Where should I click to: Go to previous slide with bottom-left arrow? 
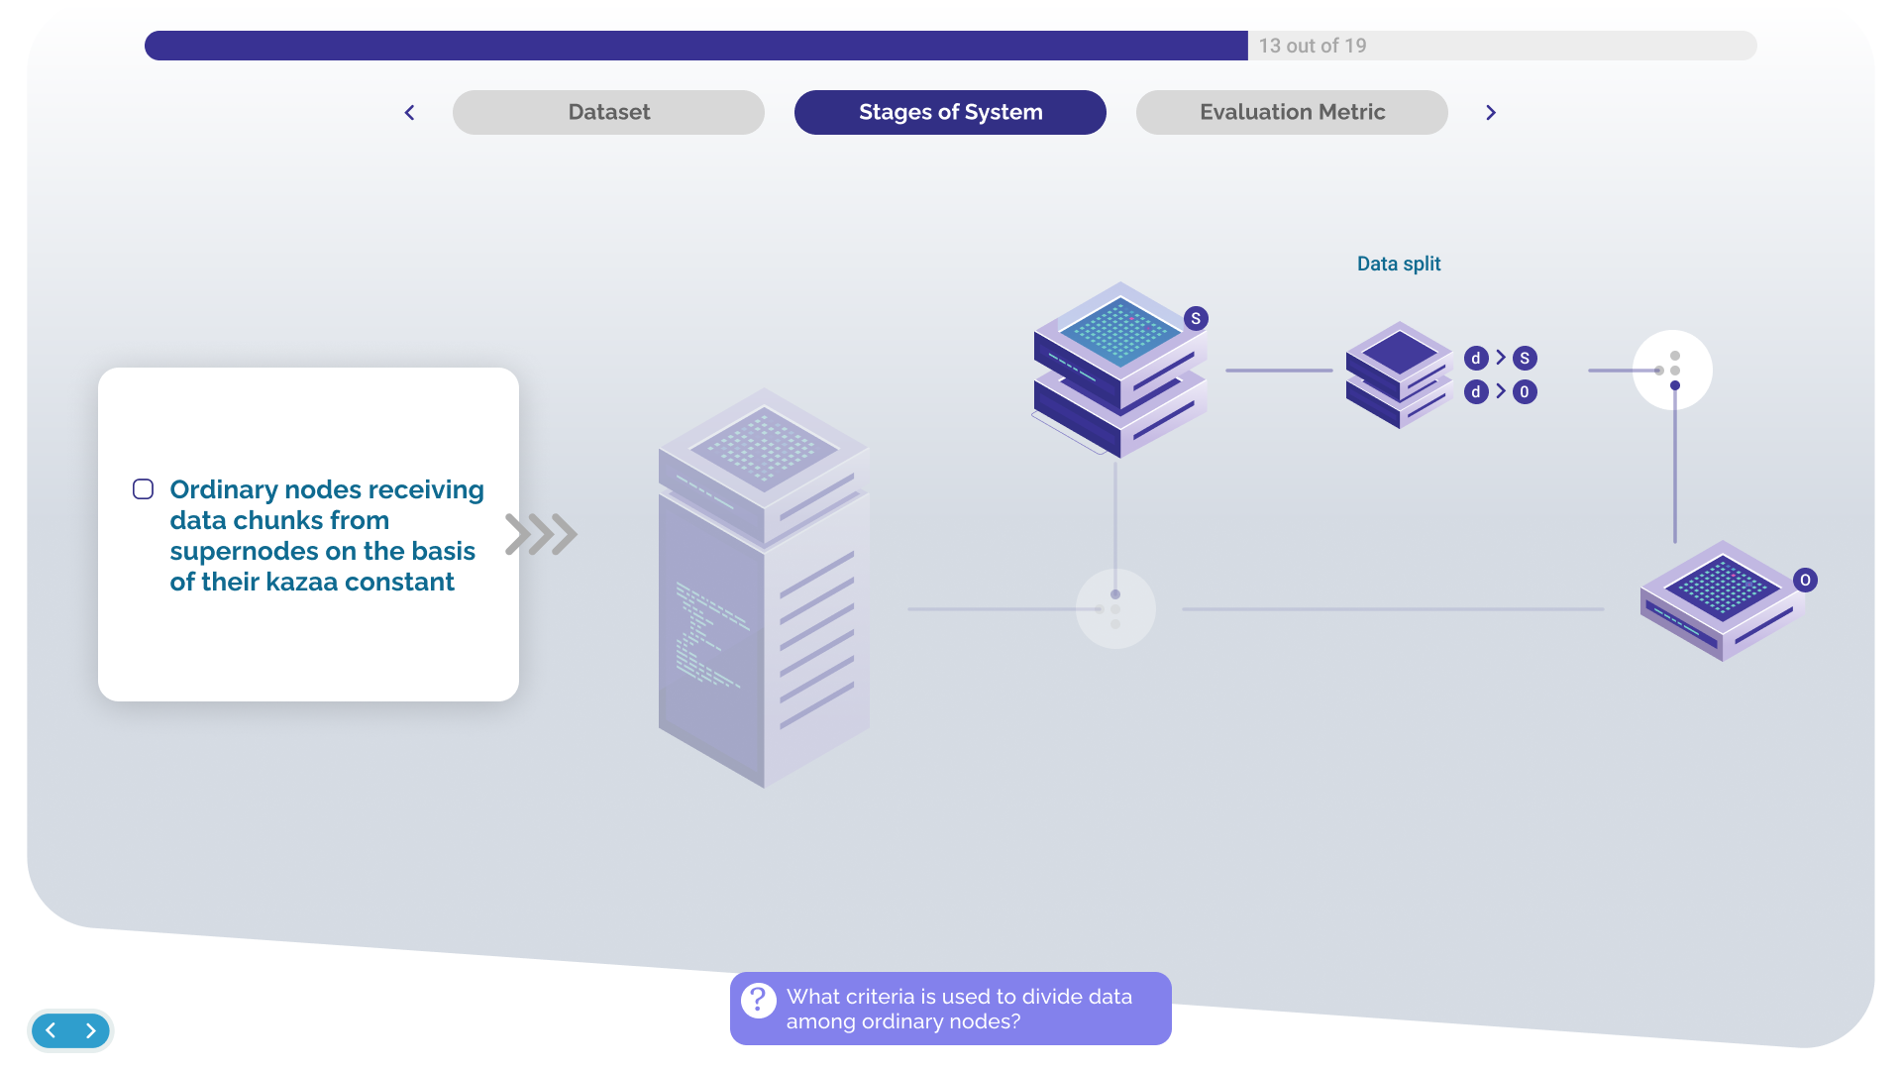[x=51, y=1030]
